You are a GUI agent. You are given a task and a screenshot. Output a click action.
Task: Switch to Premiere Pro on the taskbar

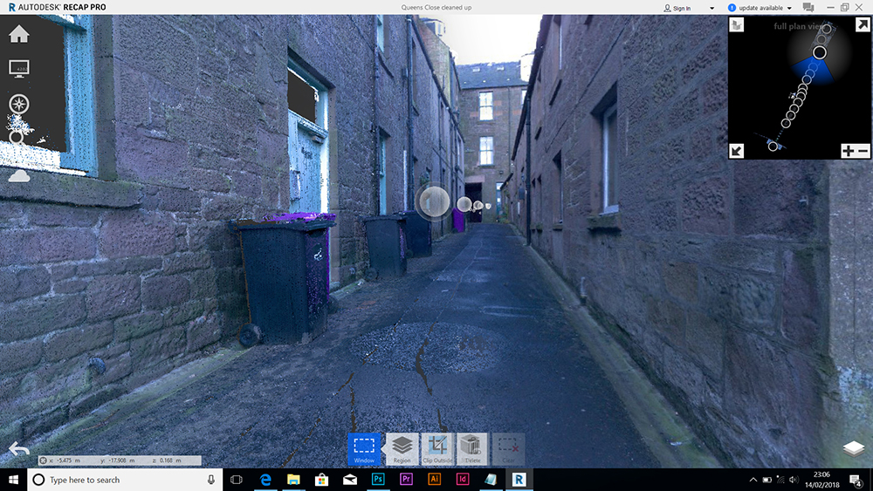pyautogui.click(x=406, y=480)
